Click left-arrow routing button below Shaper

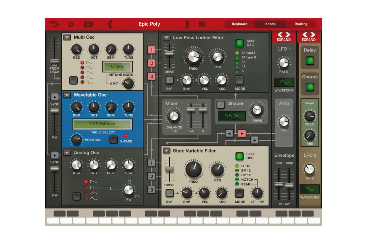(x=229, y=133)
